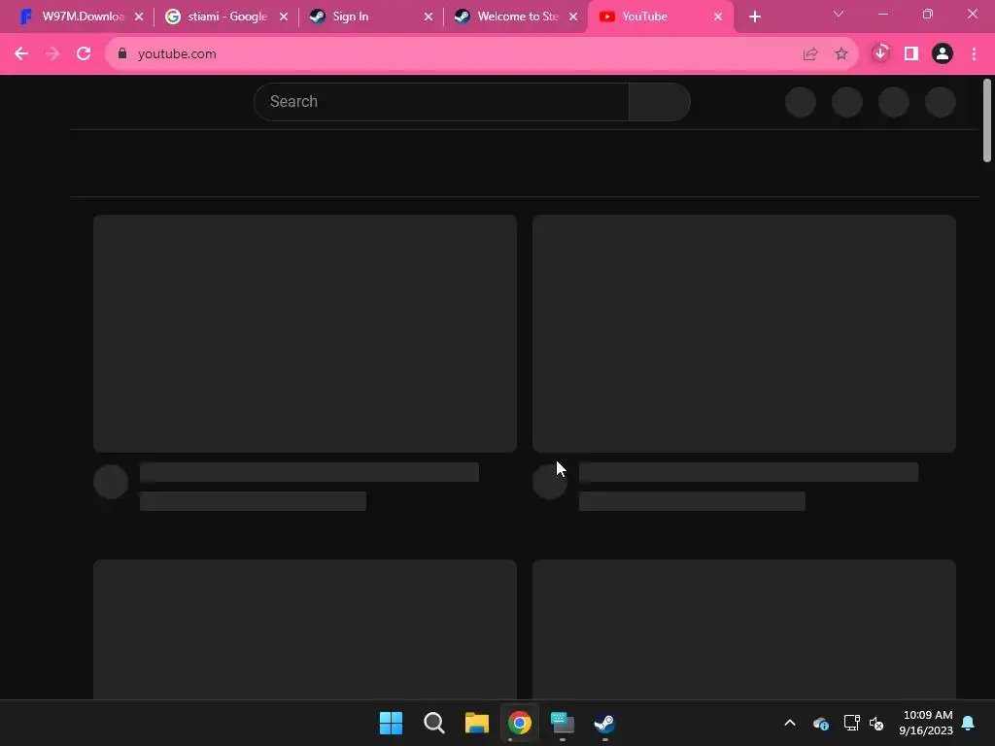Screen dimensions: 995x746
Task: Open File Explorer from taskbar
Action: [476, 723]
